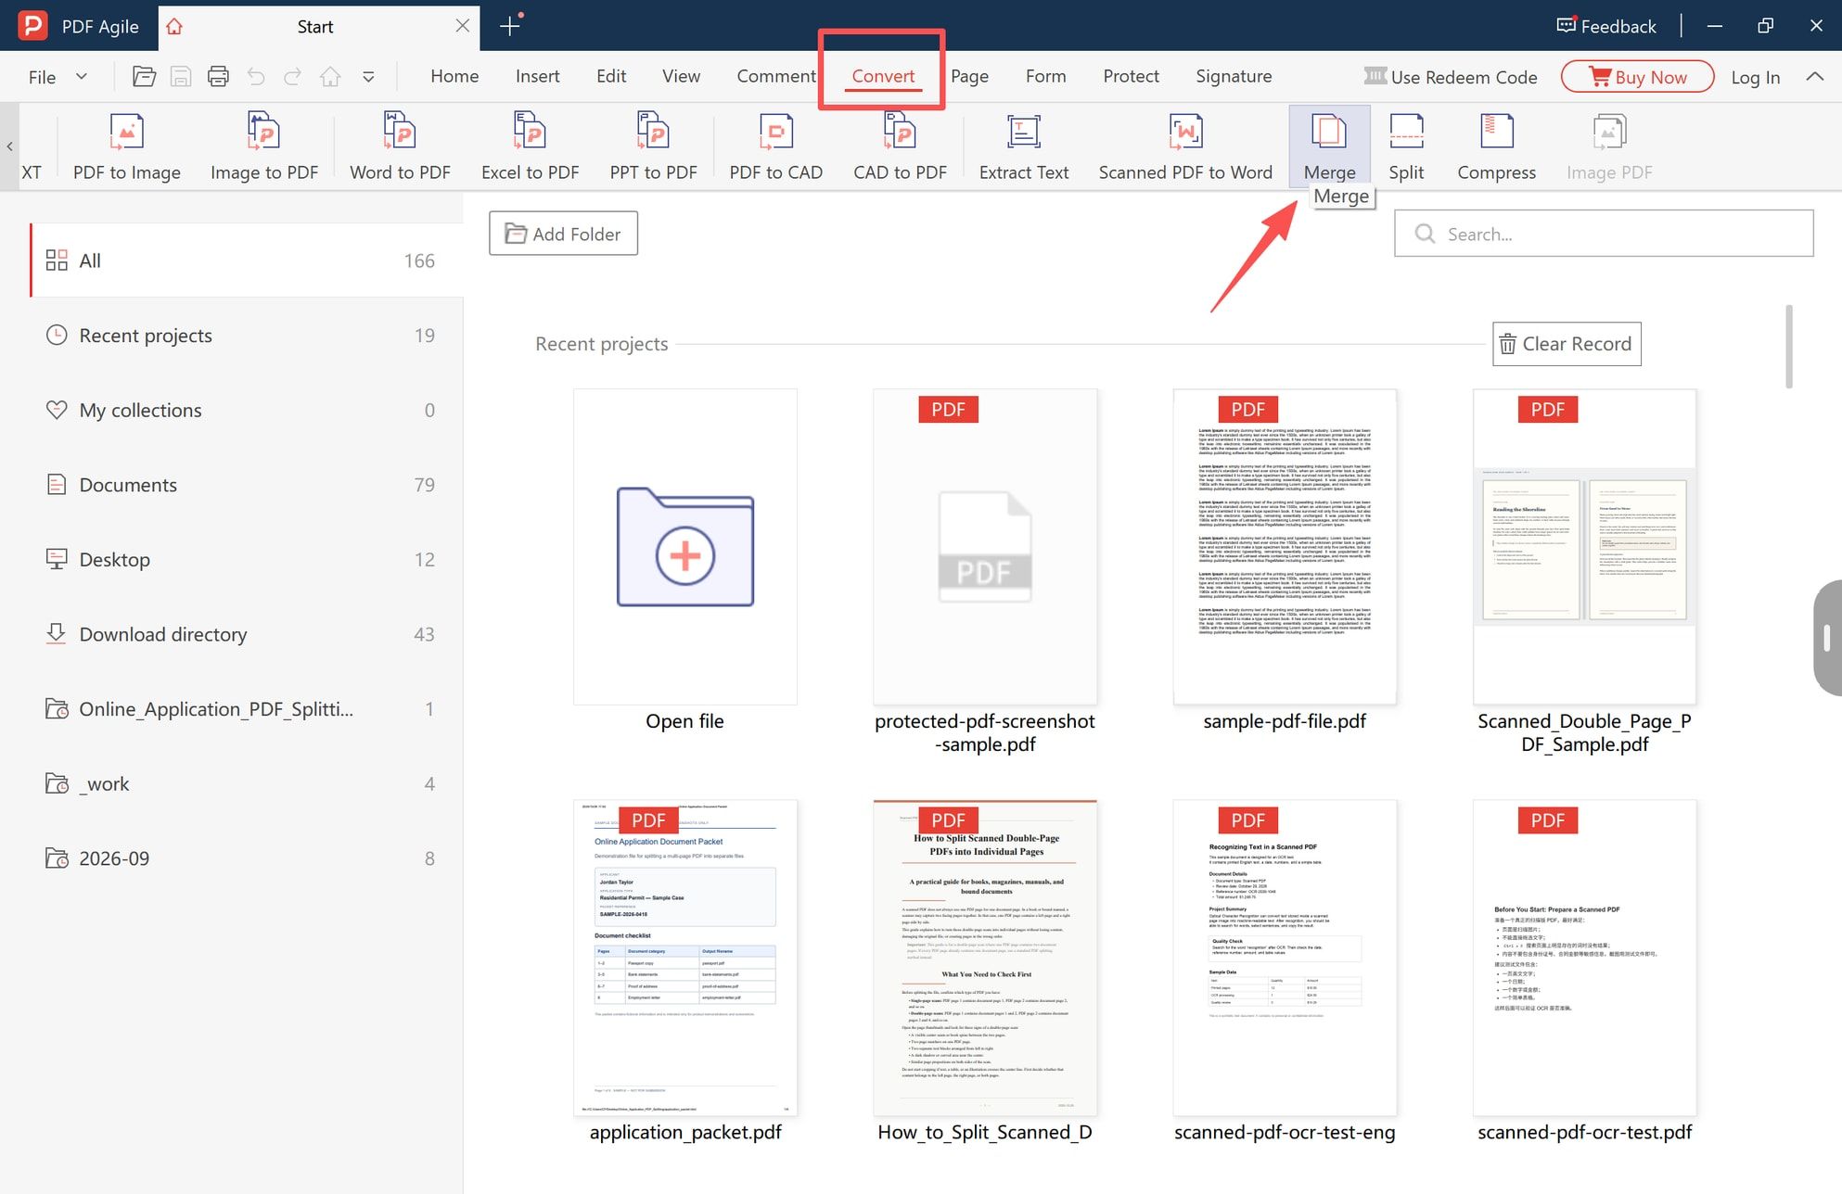1842x1194 pixels.
Task: Switch to the Protect tab
Action: 1131,76
